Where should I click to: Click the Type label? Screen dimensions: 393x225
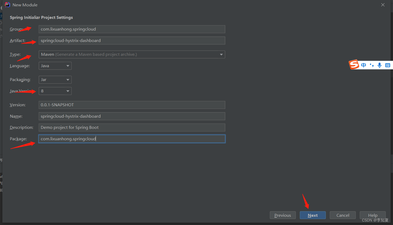pyautogui.click(x=15, y=54)
